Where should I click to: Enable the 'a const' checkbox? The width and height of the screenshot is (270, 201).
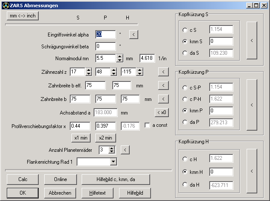[x=148, y=126]
